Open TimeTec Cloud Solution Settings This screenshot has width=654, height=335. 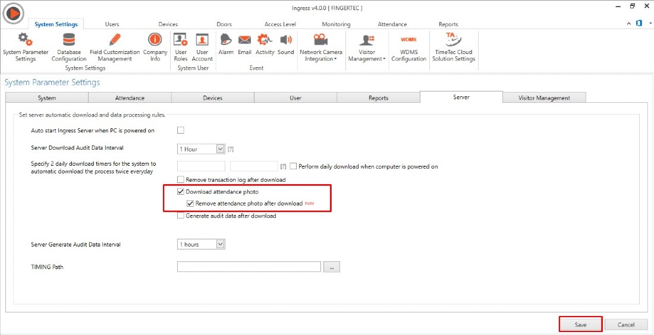pos(454,47)
